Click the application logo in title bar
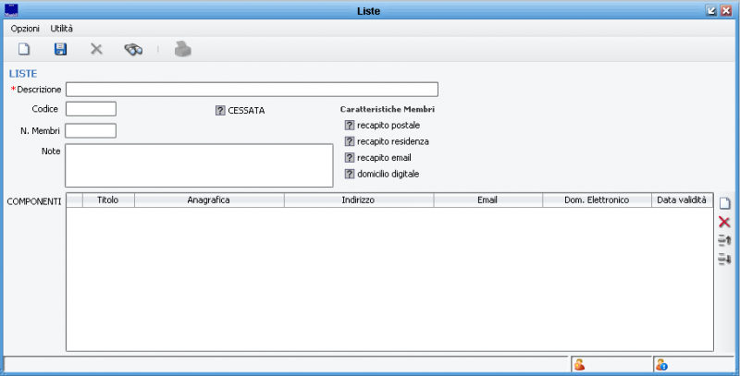This screenshot has height=376, width=740. (x=11, y=10)
